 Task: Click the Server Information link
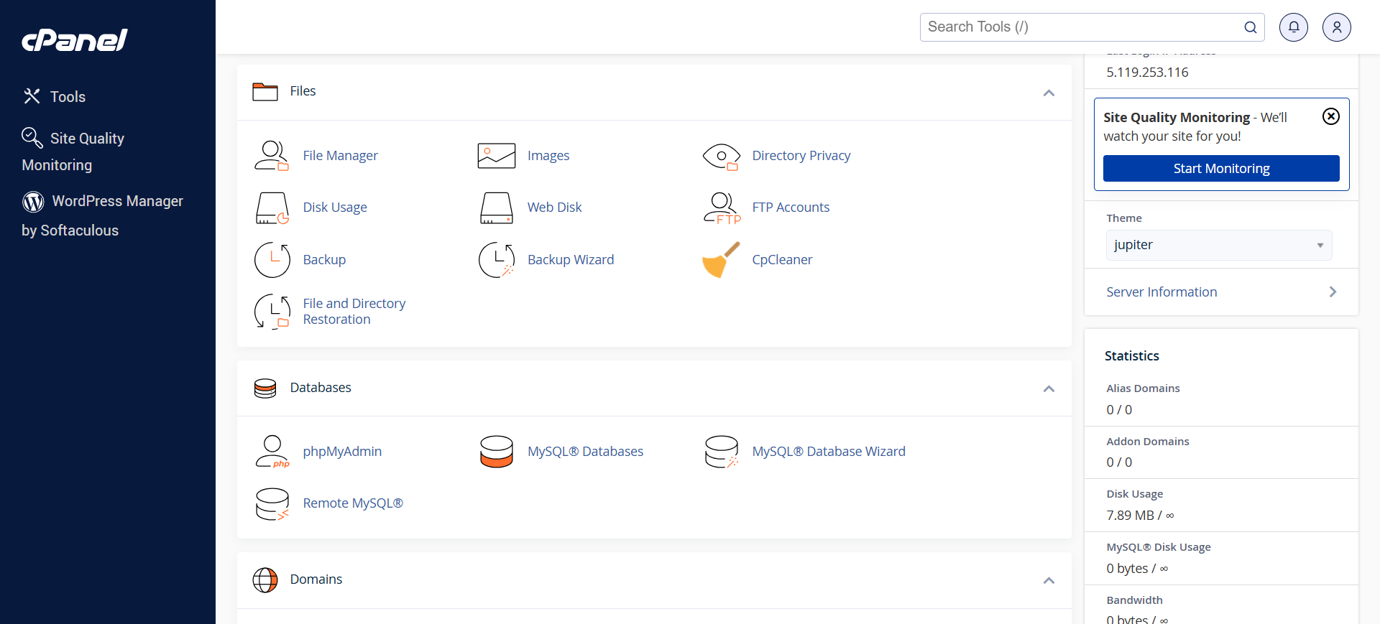pyautogui.click(x=1161, y=292)
